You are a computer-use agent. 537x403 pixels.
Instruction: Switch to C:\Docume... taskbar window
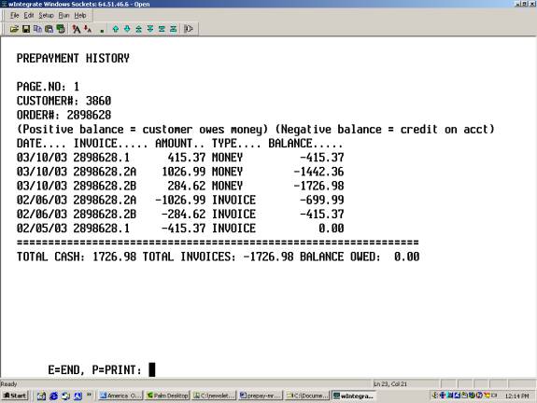307,396
